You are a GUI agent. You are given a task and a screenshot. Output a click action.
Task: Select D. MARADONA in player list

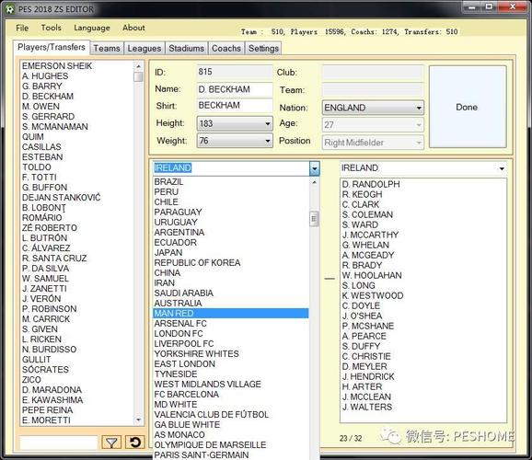pos(77,389)
